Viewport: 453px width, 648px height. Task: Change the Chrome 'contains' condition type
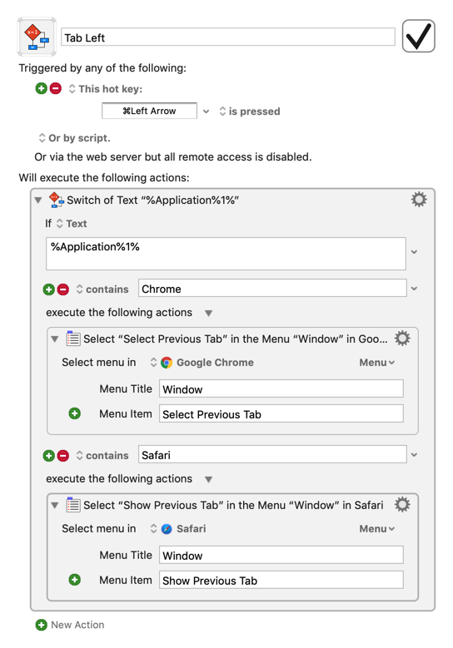(x=102, y=289)
